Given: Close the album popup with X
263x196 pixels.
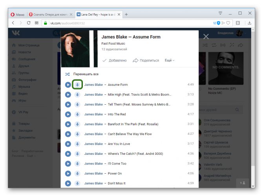Looking at the screenshot, I should coord(206,36).
